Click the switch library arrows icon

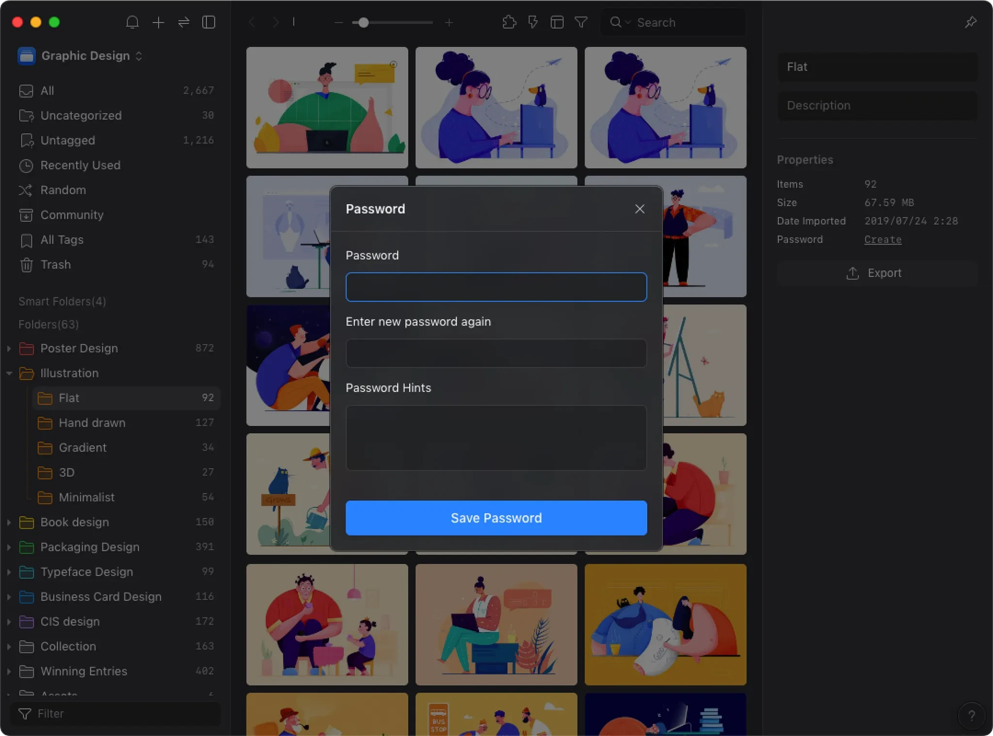pos(183,22)
